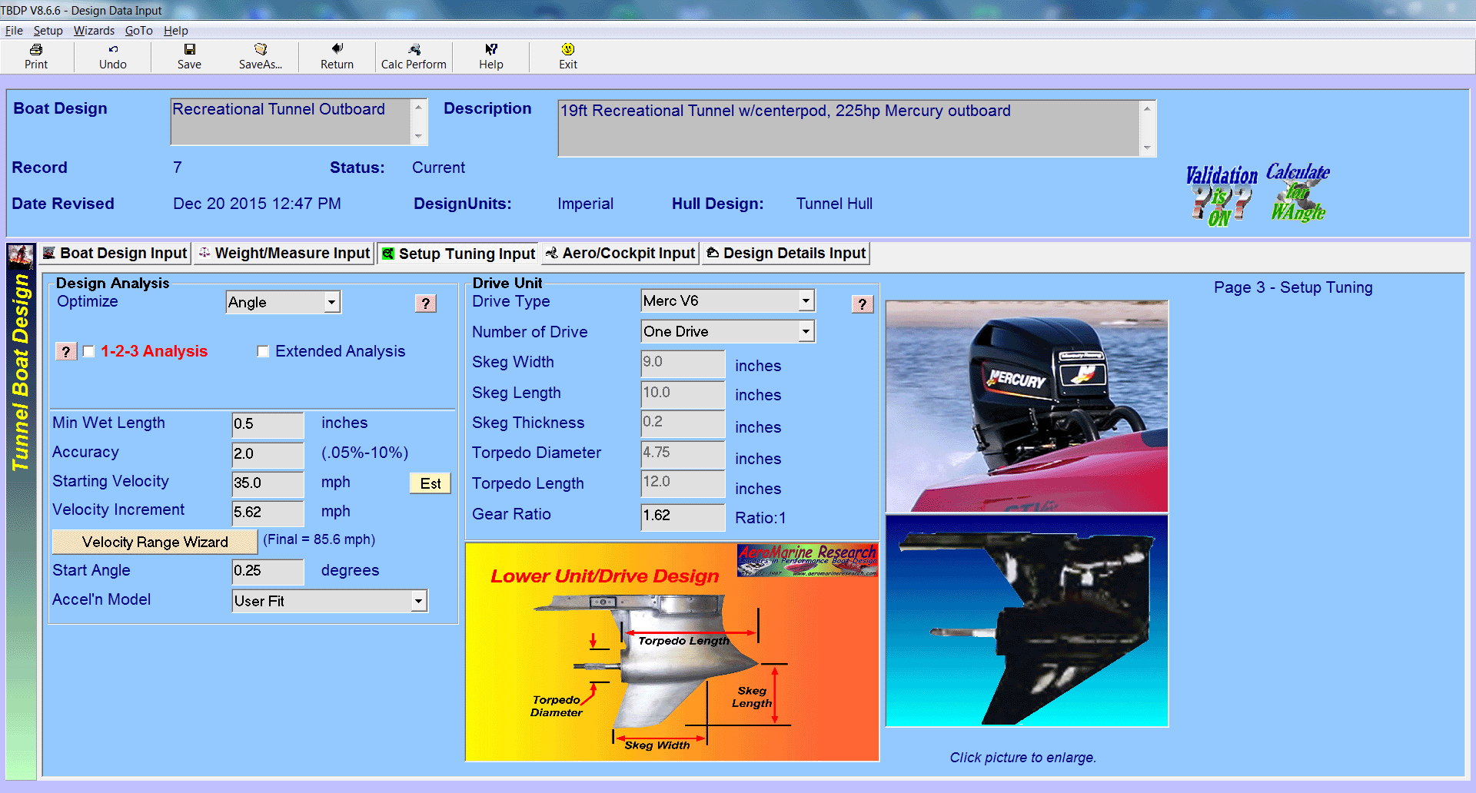
Task: Click the Validation is ON graphic
Action: 1222,194
